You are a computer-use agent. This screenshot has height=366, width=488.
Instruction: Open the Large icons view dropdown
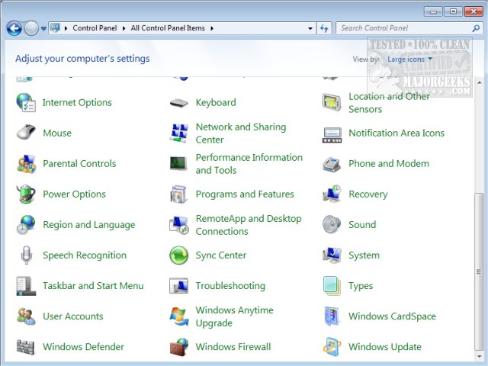pos(409,59)
